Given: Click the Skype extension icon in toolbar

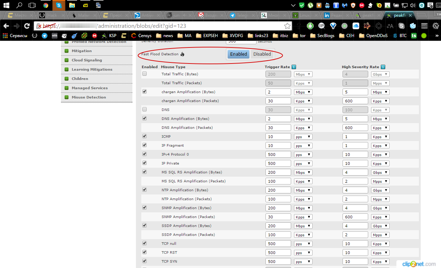Looking at the screenshot, I should click(401, 26).
